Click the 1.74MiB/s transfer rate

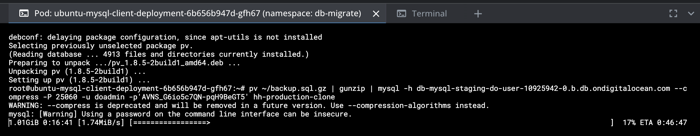[101, 123]
